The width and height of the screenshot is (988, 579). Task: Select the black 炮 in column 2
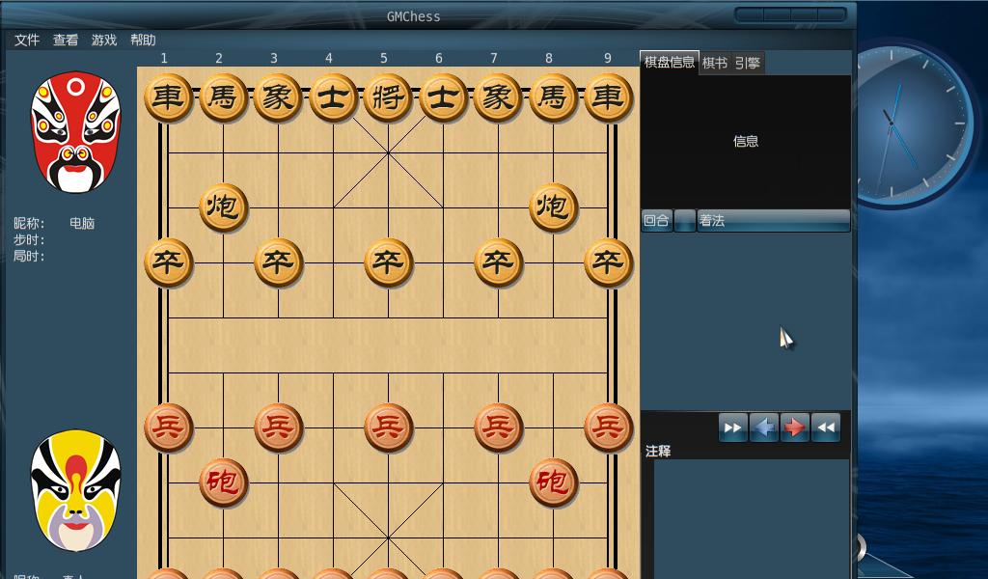click(x=223, y=207)
